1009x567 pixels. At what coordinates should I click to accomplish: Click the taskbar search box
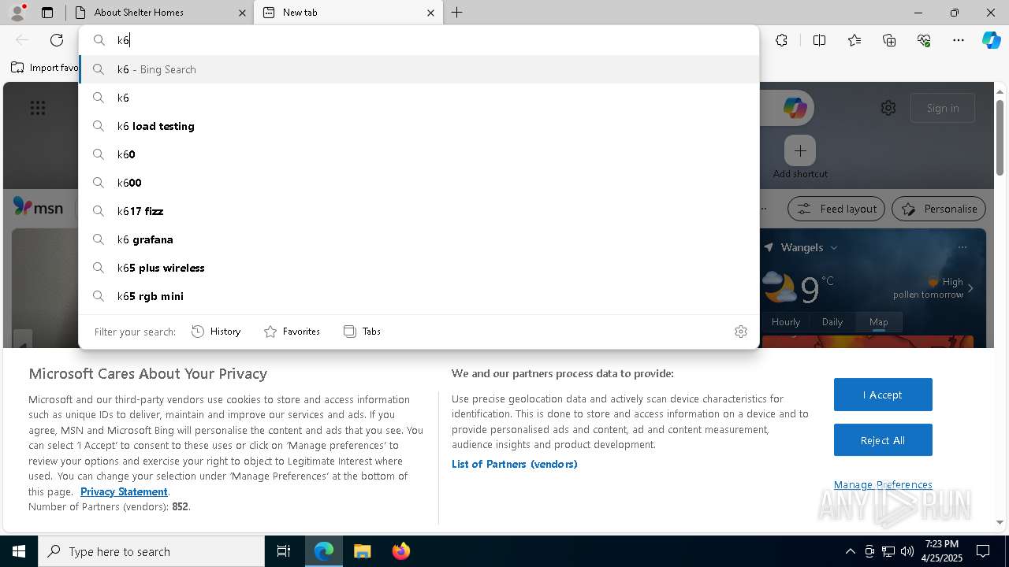151,551
